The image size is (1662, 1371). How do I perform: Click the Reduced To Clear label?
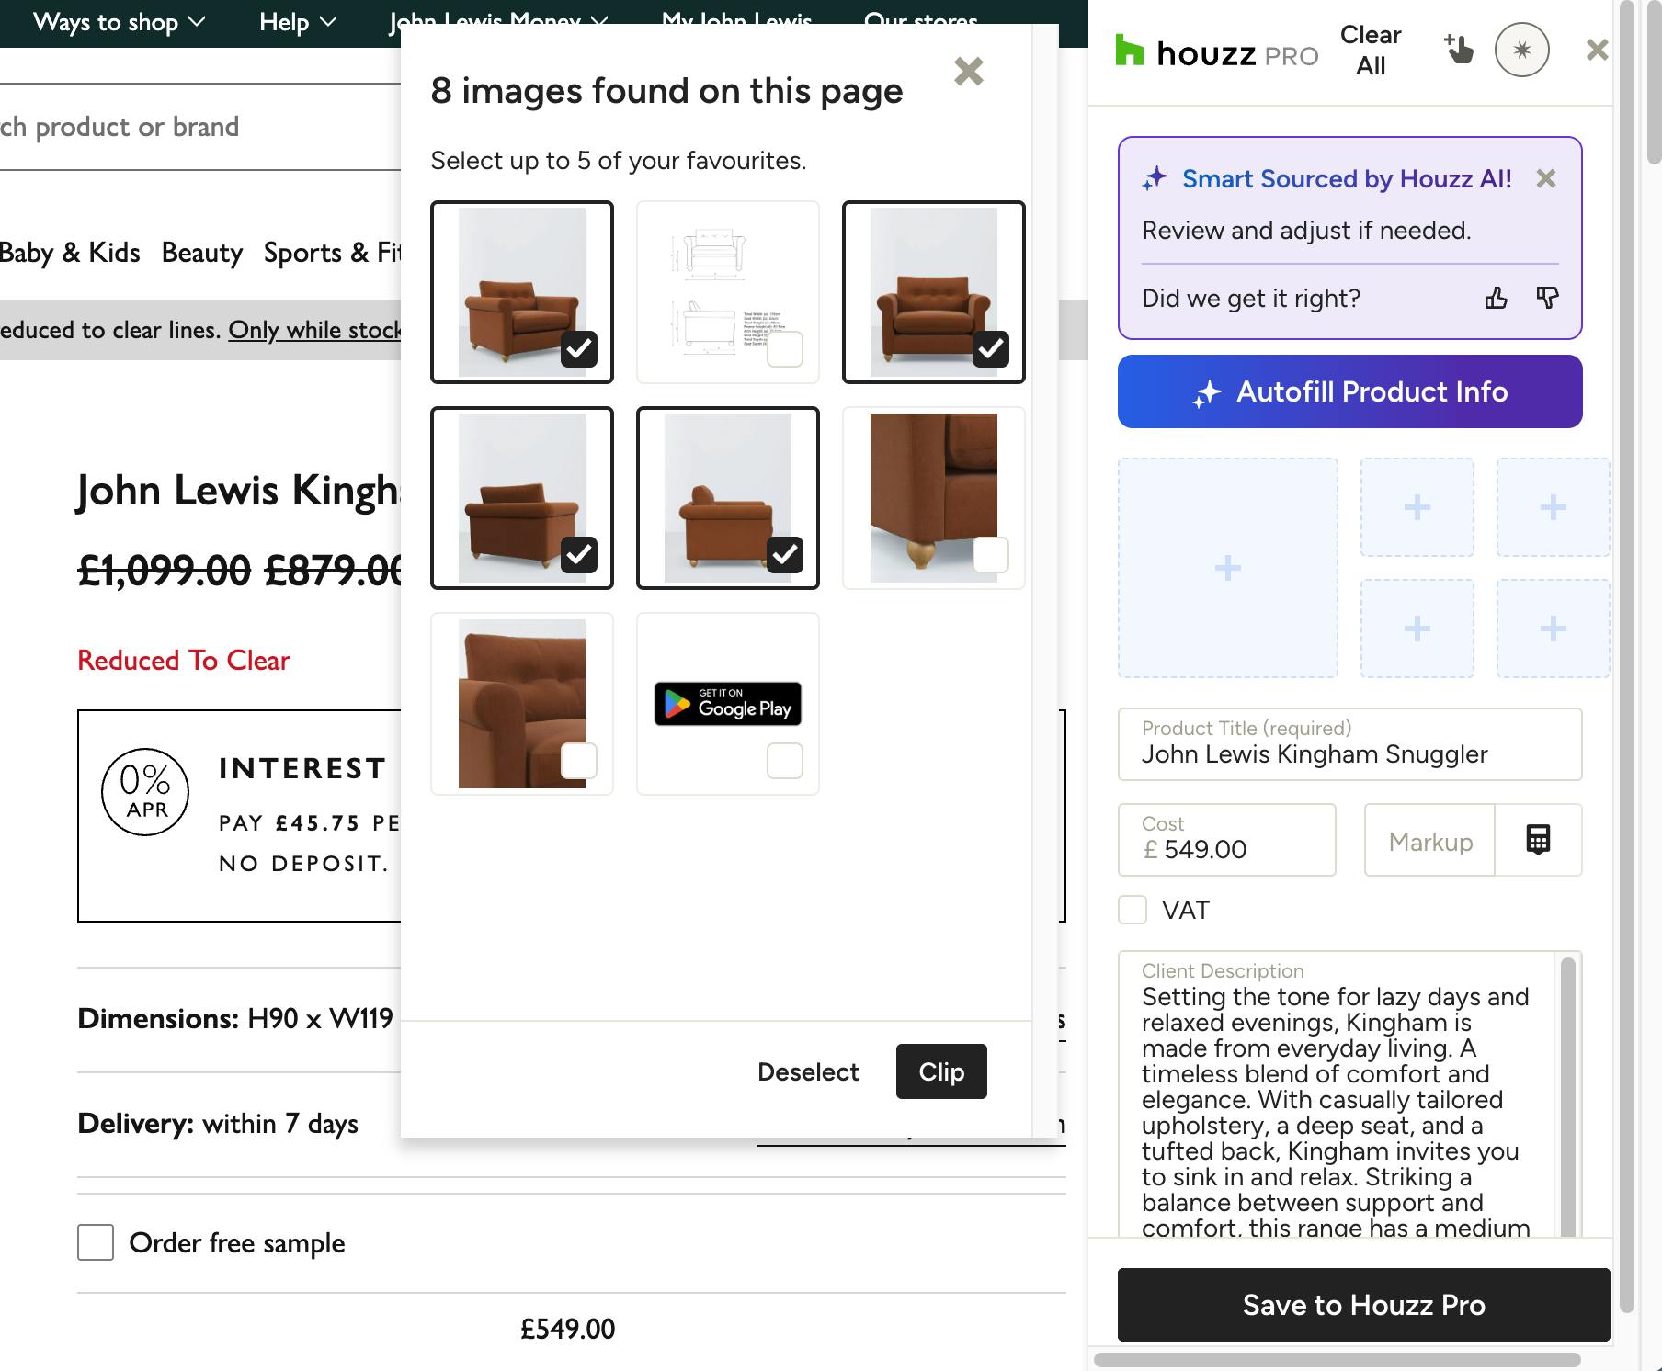(184, 660)
